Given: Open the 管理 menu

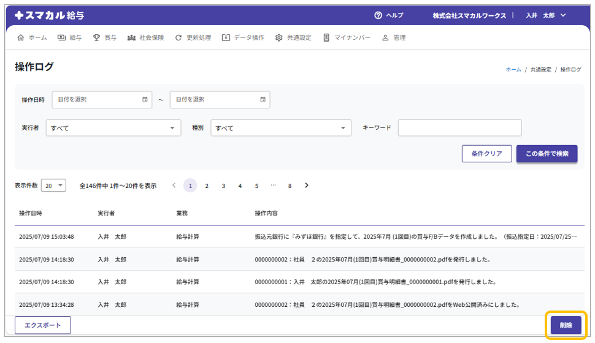Looking at the screenshot, I should tap(394, 38).
